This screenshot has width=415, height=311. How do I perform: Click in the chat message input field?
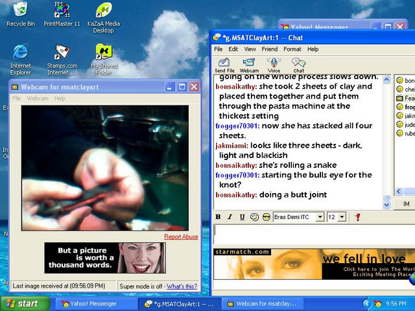coord(314,234)
